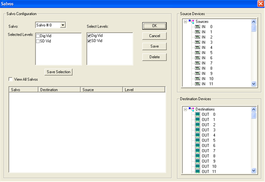Collapse the Sources tree node
Viewport: 265px width, 182px height.
click(185, 22)
